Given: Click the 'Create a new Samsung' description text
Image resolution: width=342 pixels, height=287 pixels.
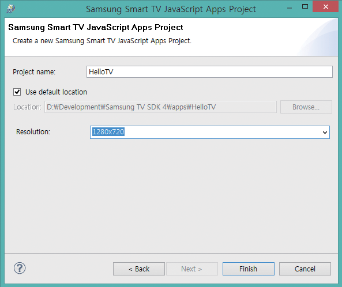Looking at the screenshot, I should pyautogui.click(x=102, y=41).
